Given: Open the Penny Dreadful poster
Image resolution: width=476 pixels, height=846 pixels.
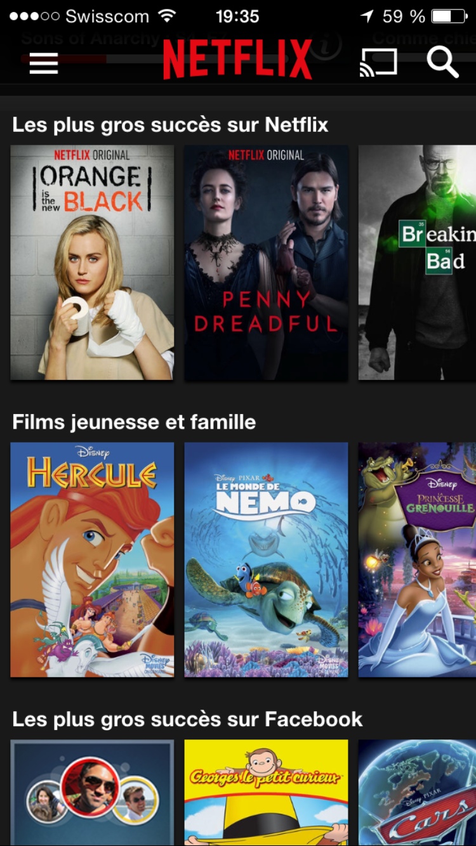Looking at the screenshot, I should point(266,263).
